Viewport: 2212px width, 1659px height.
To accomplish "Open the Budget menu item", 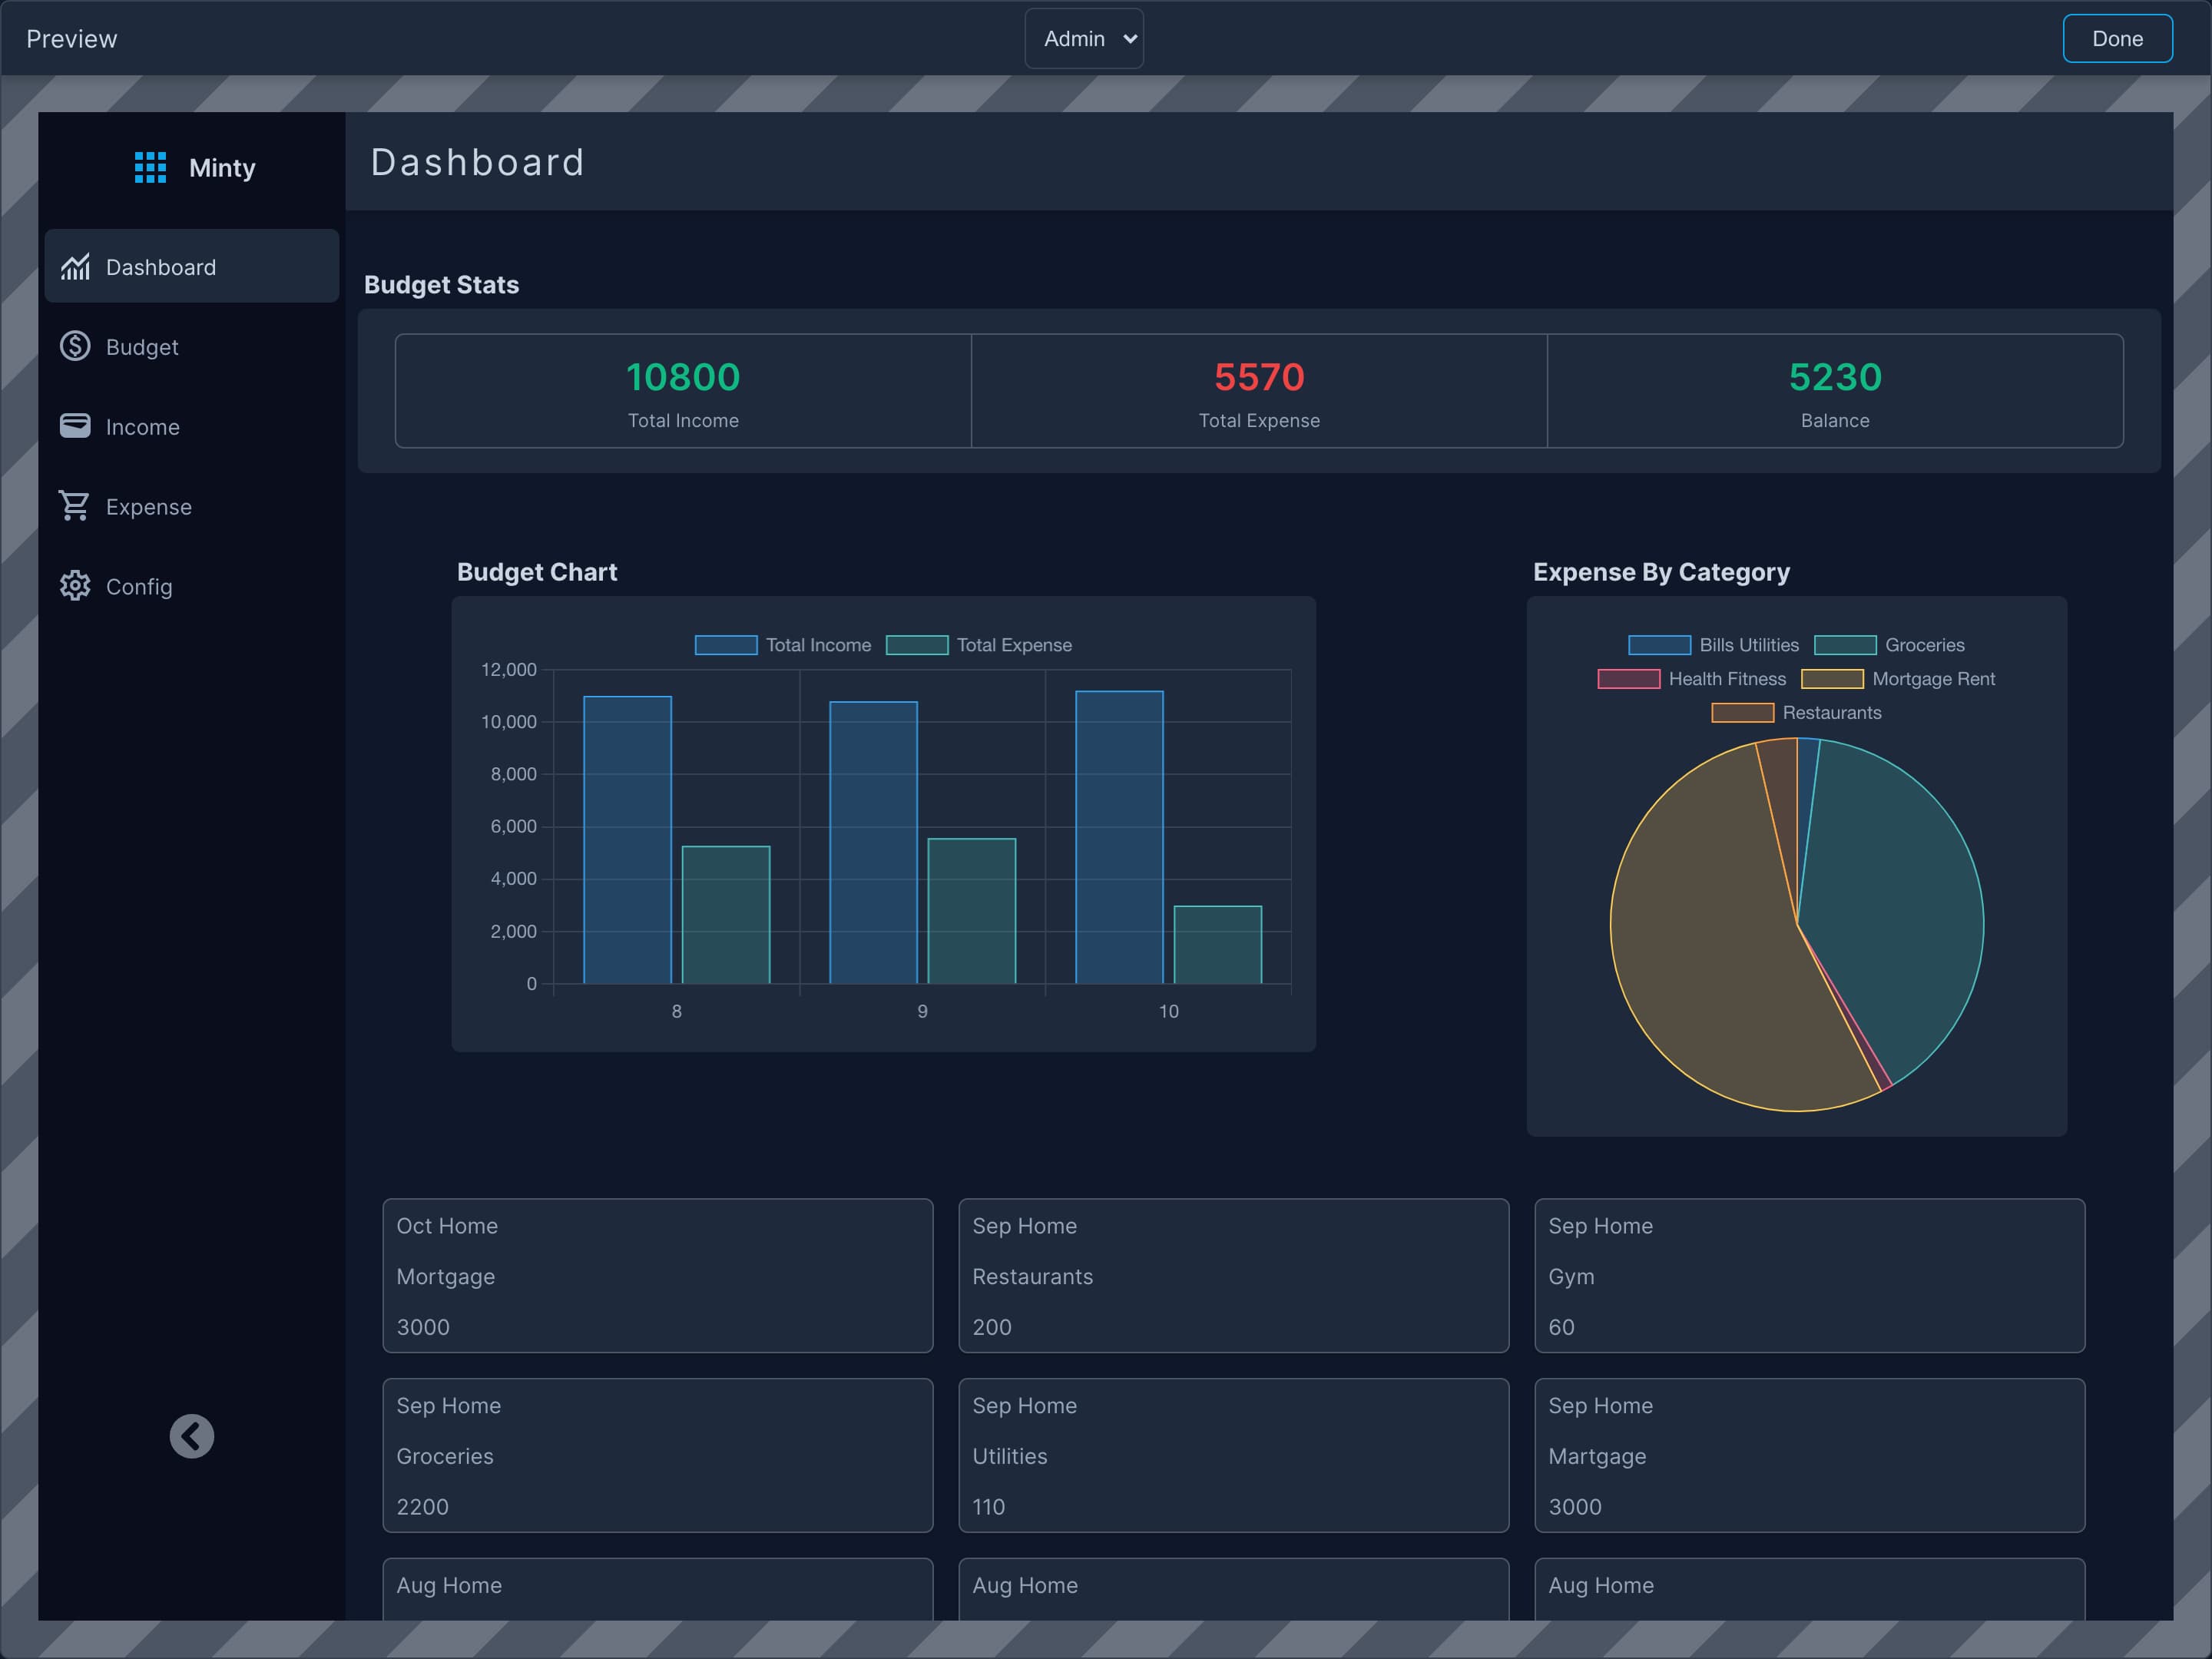I will (x=142, y=347).
